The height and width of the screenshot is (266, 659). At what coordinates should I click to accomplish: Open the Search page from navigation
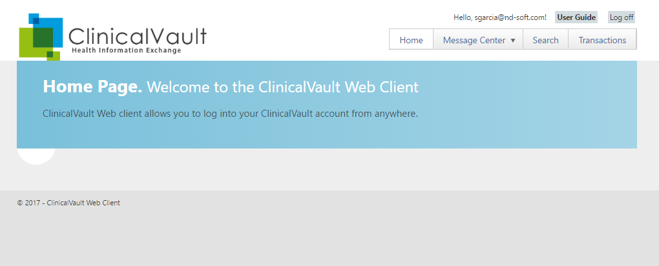point(545,40)
